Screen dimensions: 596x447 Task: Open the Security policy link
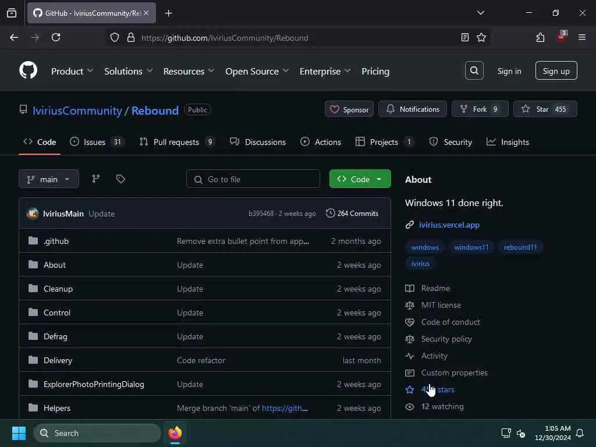pyautogui.click(x=446, y=339)
